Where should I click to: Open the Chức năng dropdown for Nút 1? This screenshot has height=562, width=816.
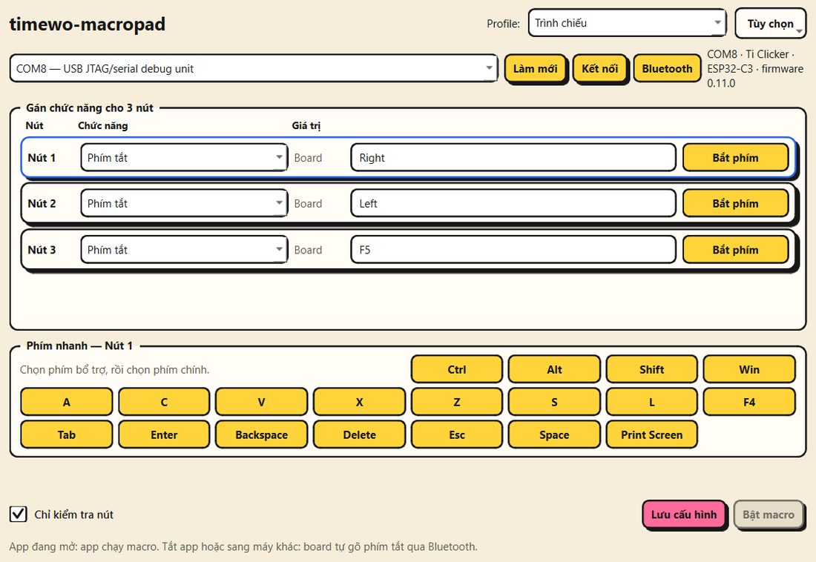[184, 158]
